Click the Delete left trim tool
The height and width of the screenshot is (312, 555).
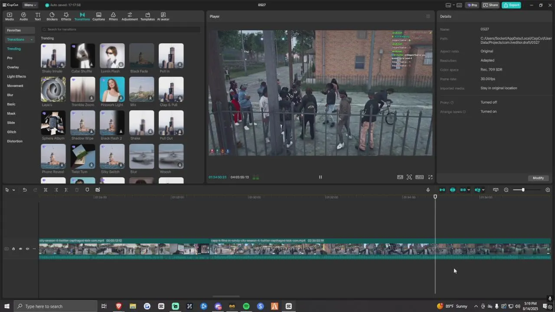point(56,190)
